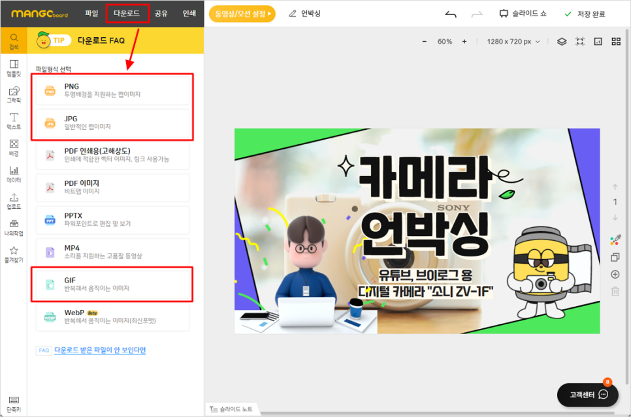Choose JPG download format
Viewport: 631px width, 417px height.
tap(112, 123)
